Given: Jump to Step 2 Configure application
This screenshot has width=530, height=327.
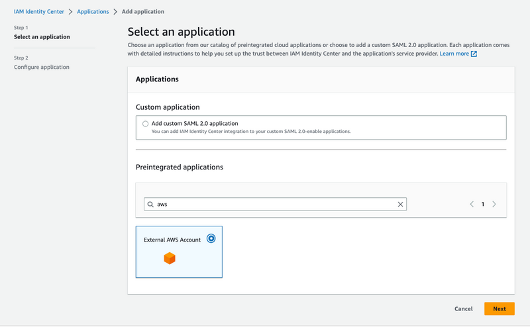Looking at the screenshot, I should click(x=42, y=67).
